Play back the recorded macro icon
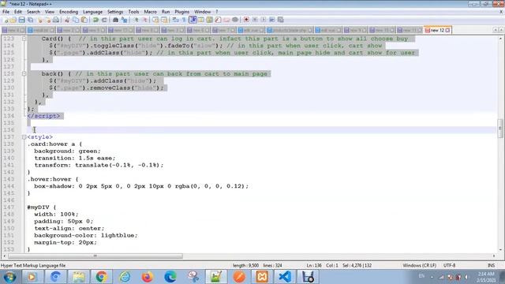This screenshot has width=505, height=284. point(264,20)
